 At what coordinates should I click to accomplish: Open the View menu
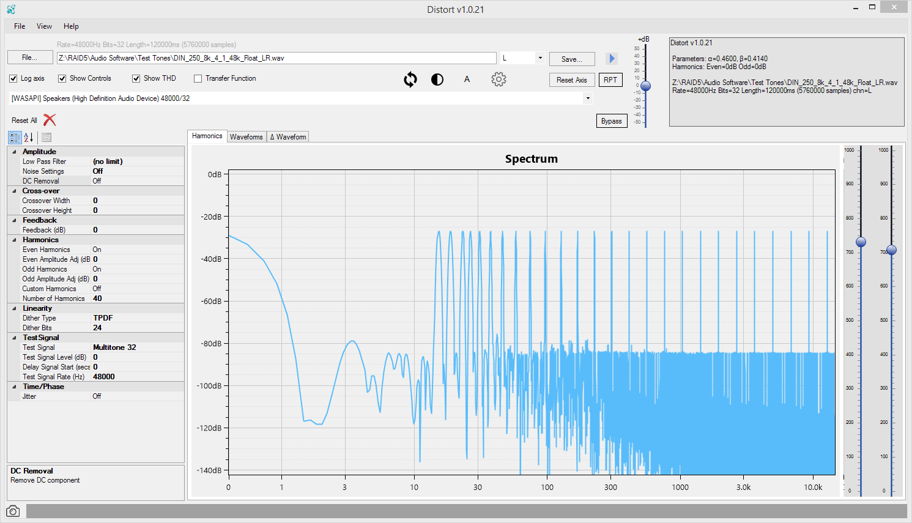pyautogui.click(x=44, y=26)
